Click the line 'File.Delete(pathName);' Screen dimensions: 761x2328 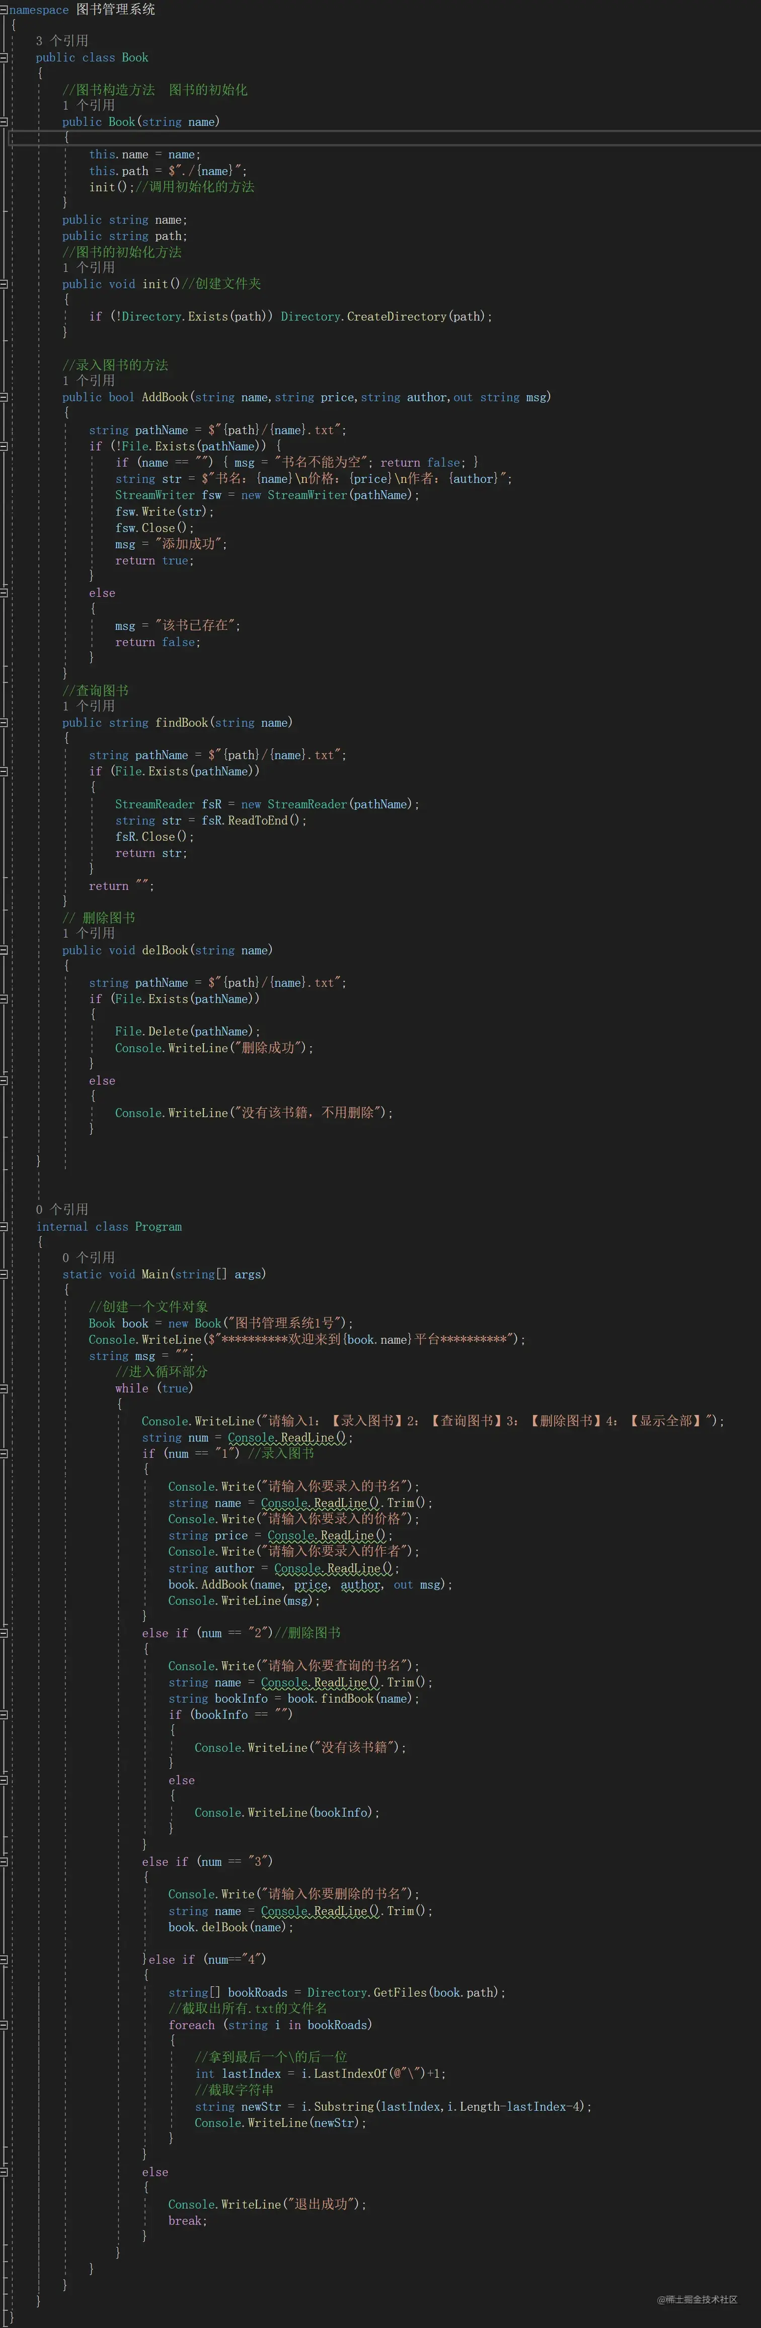[x=187, y=1031]
